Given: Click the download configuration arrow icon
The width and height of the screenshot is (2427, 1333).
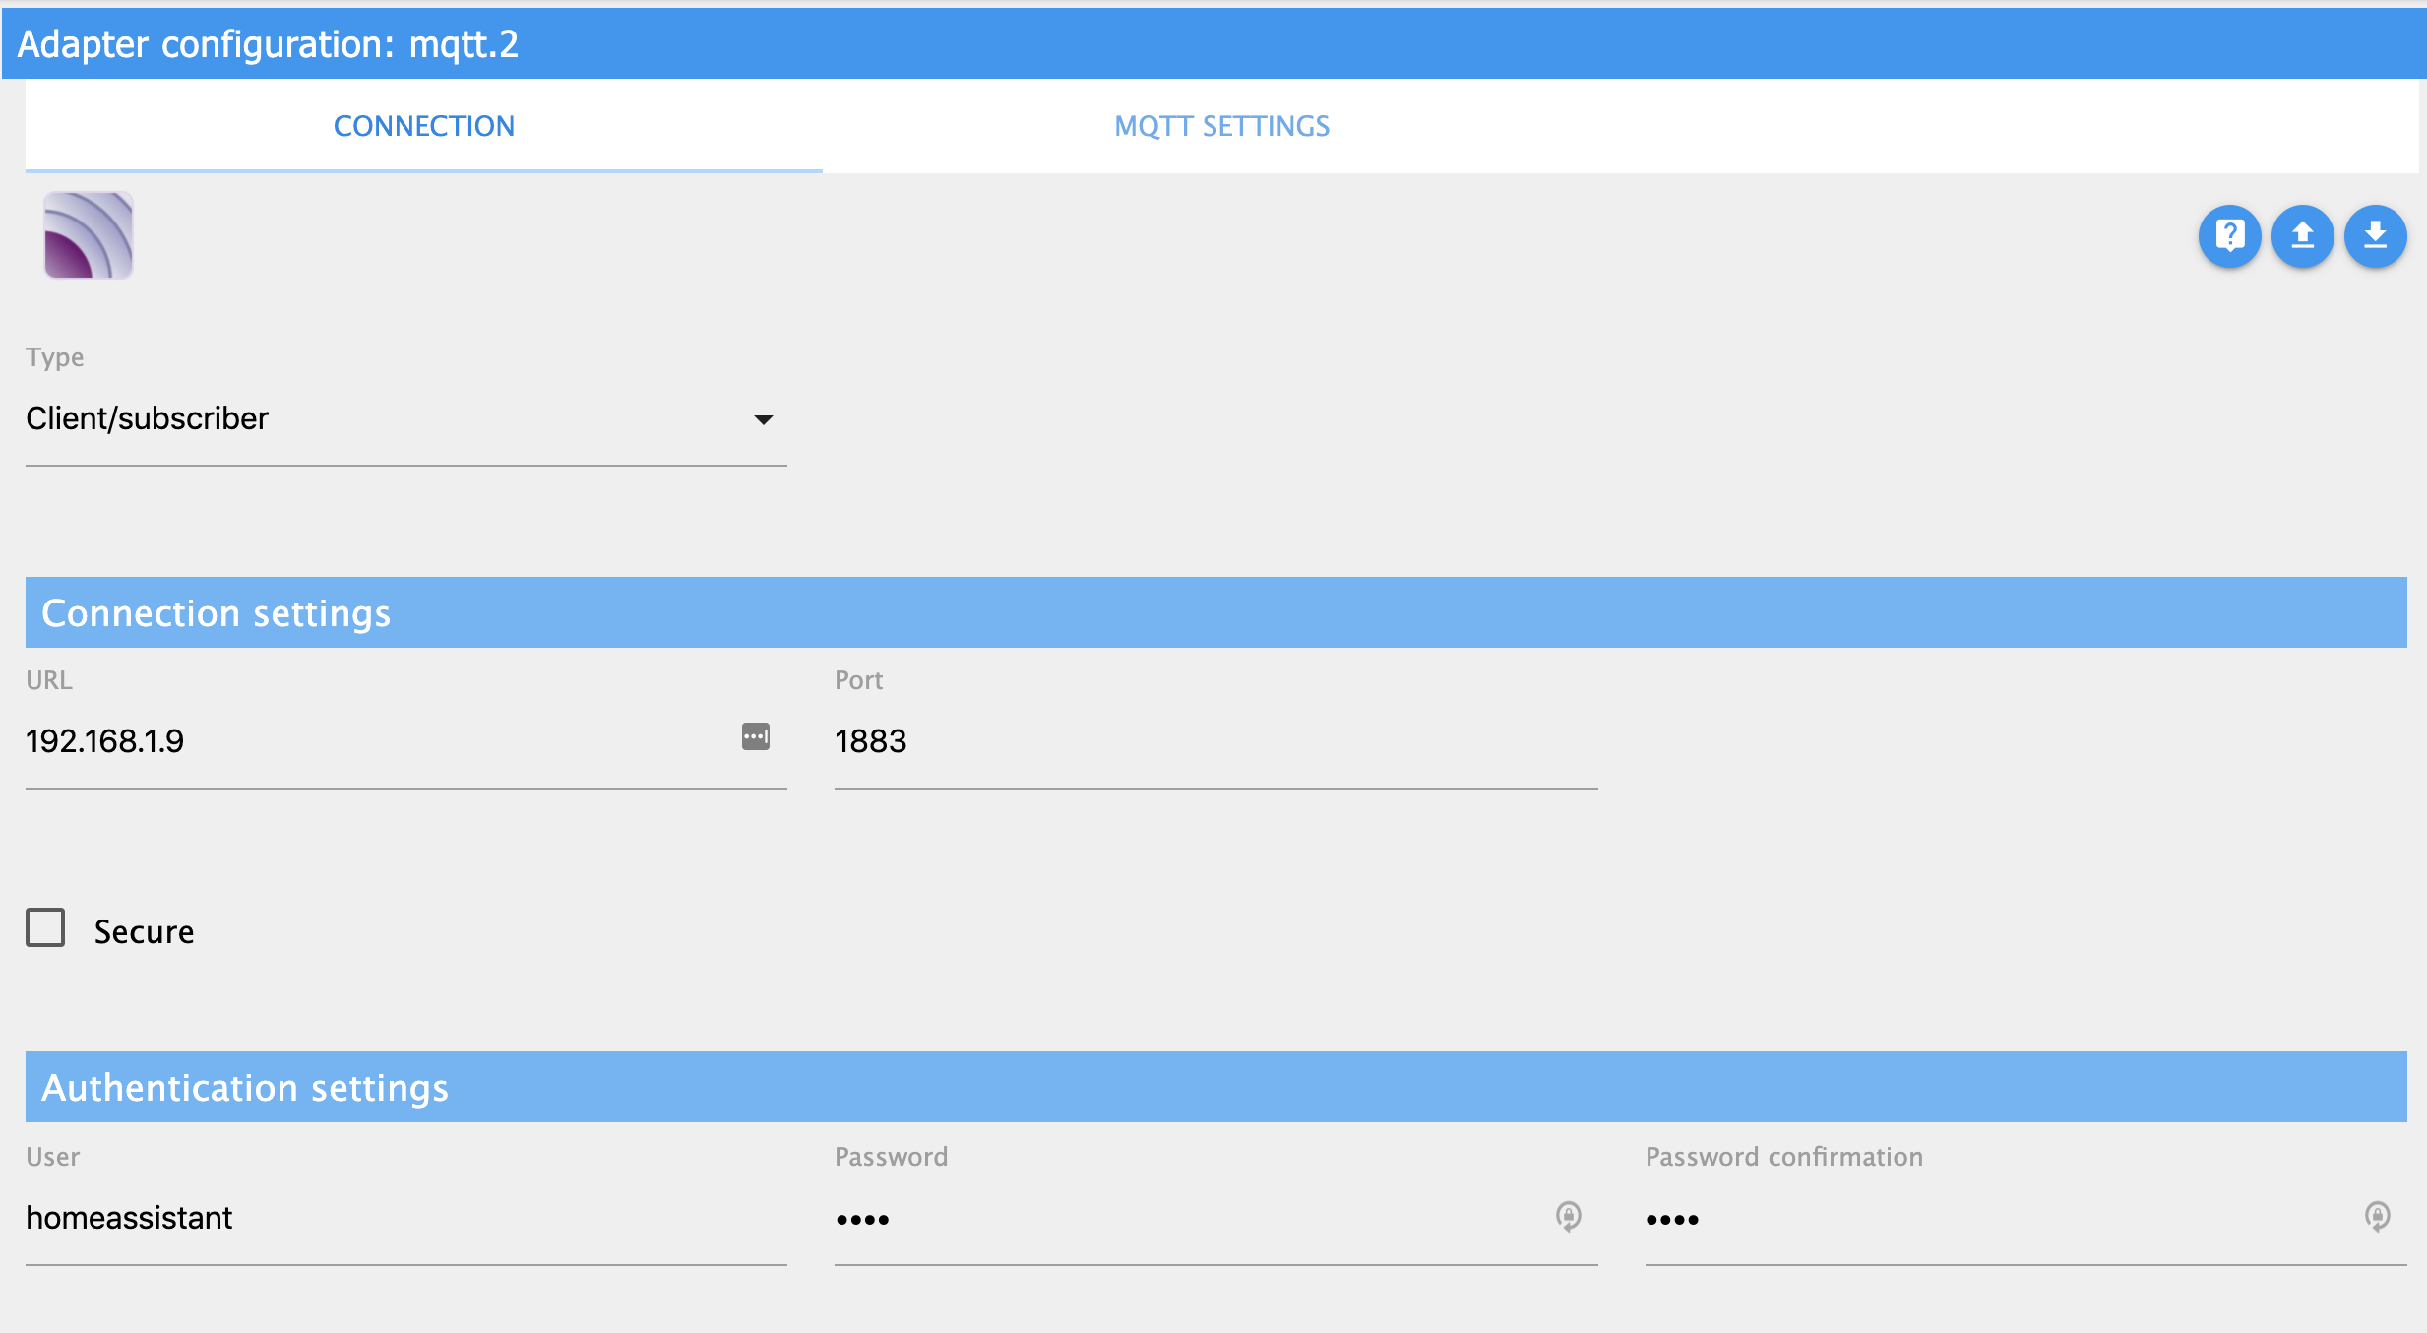Looking at the screenshot, I should (2375, 236).
